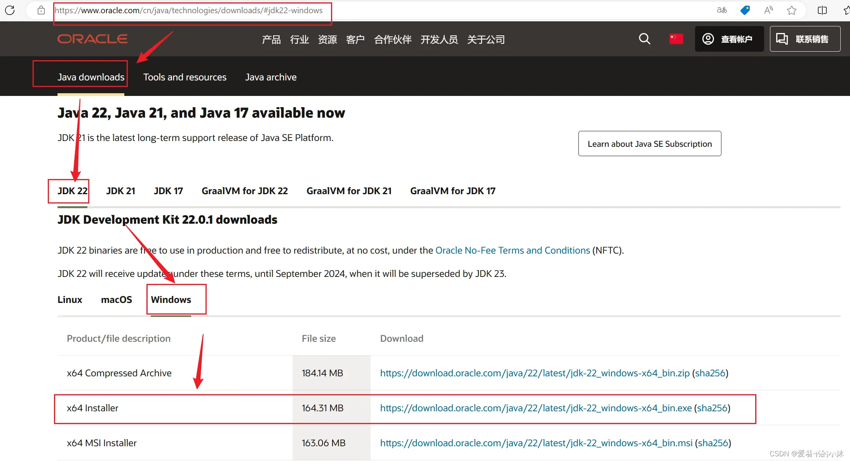850x461 pixels.
Task: Select the Linux platform tab
Action: coord(70,299)
